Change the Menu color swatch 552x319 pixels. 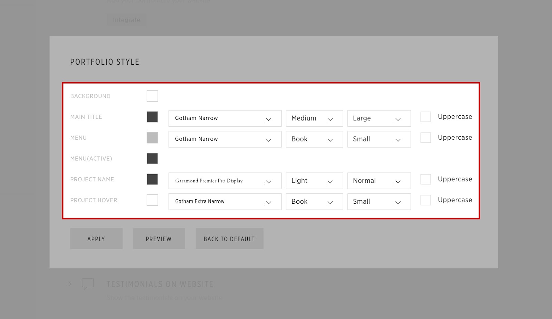coord(152,138)
